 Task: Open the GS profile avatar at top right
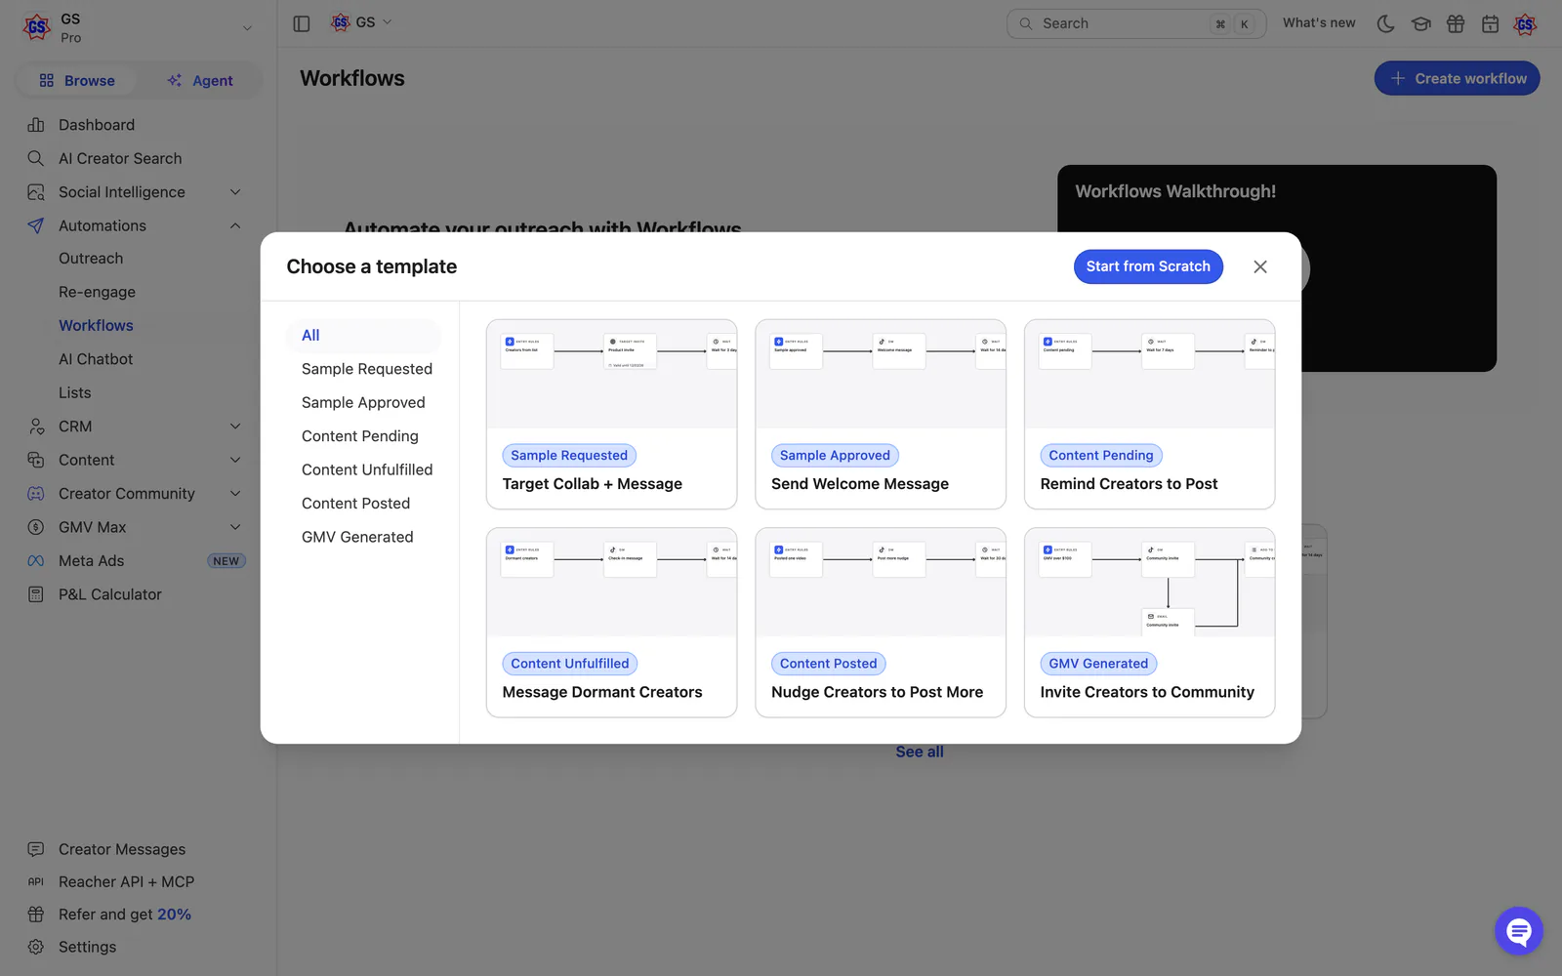(x=1525, y=23)
